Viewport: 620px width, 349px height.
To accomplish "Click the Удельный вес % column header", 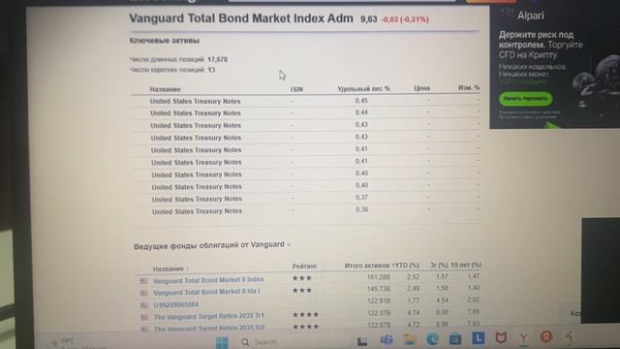I will click(x=364, y=88).
